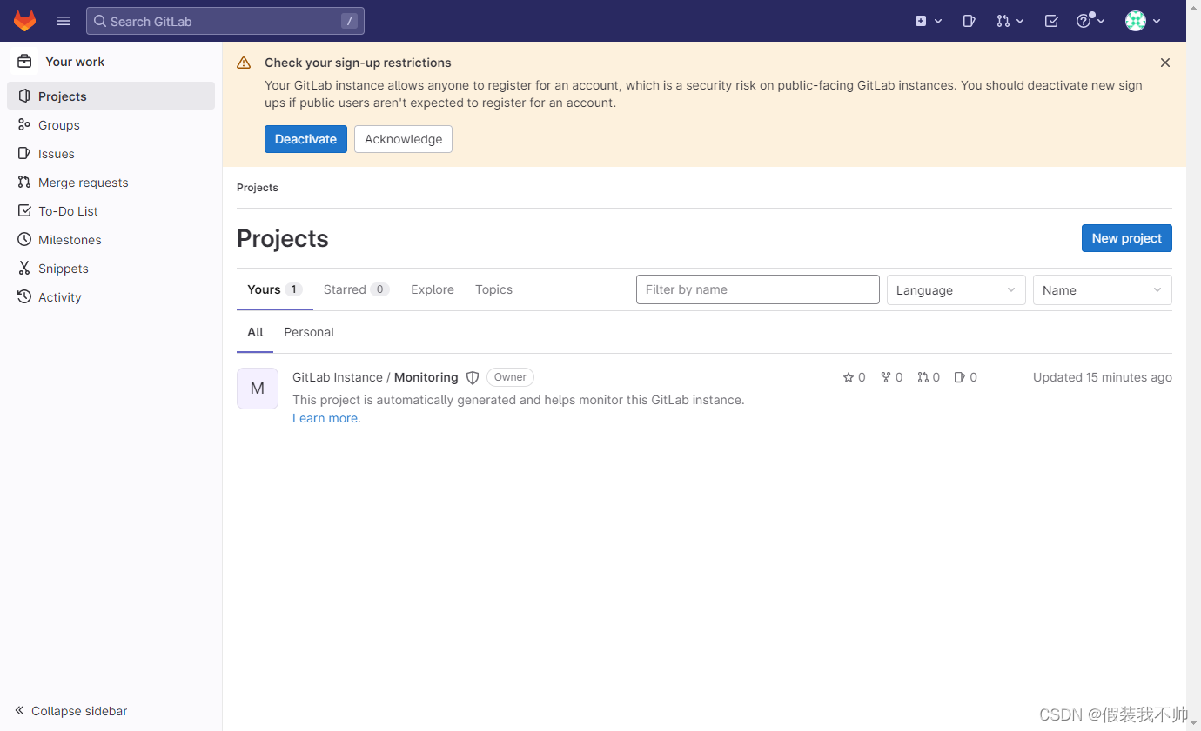Open the GitLab Instance / Monitoring project

pos(375,377)
